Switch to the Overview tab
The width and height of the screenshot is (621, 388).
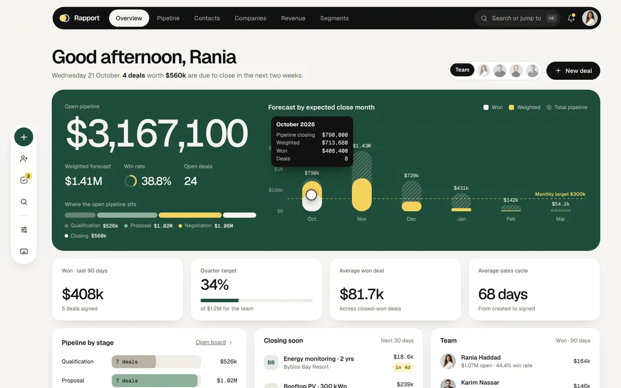[x=129, y=18]
